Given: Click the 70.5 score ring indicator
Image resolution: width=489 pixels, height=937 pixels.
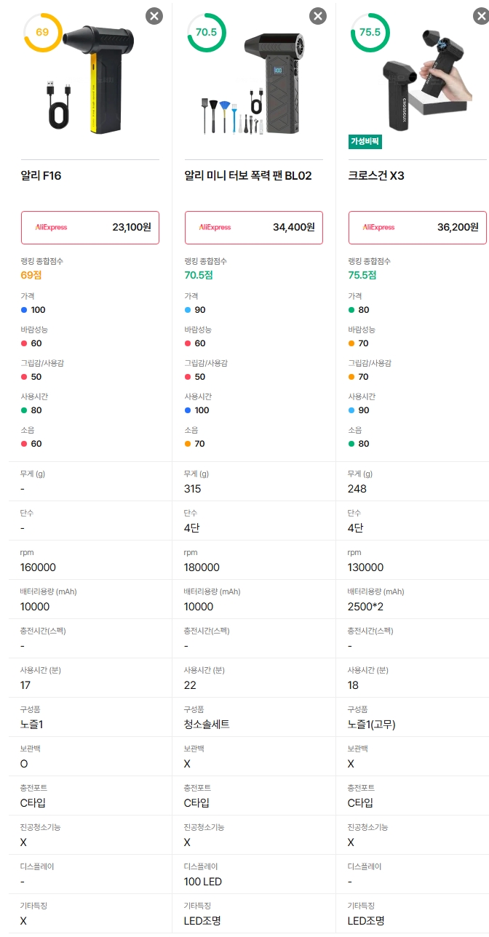Looking at the screenshot, I should click(x=207, y=33).
